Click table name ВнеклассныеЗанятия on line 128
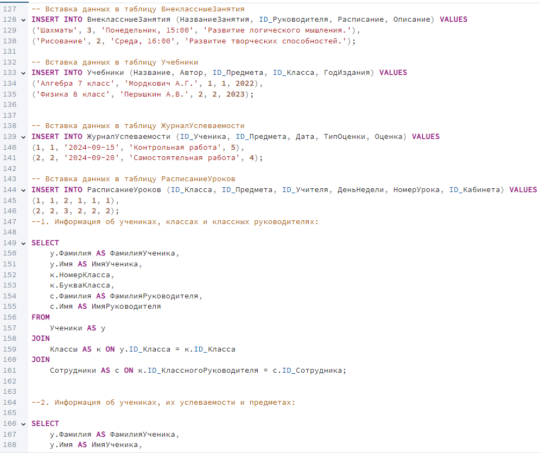This screenshot has width=540, height=453. pyautogui.click(x=129, y=20)
